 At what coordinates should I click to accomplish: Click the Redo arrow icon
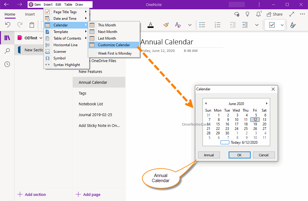[x=20, y=25]
